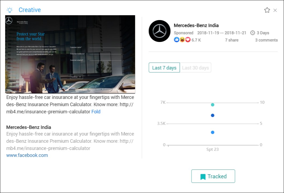
Task: Star this creative as favorite
Action: point(267,10)
